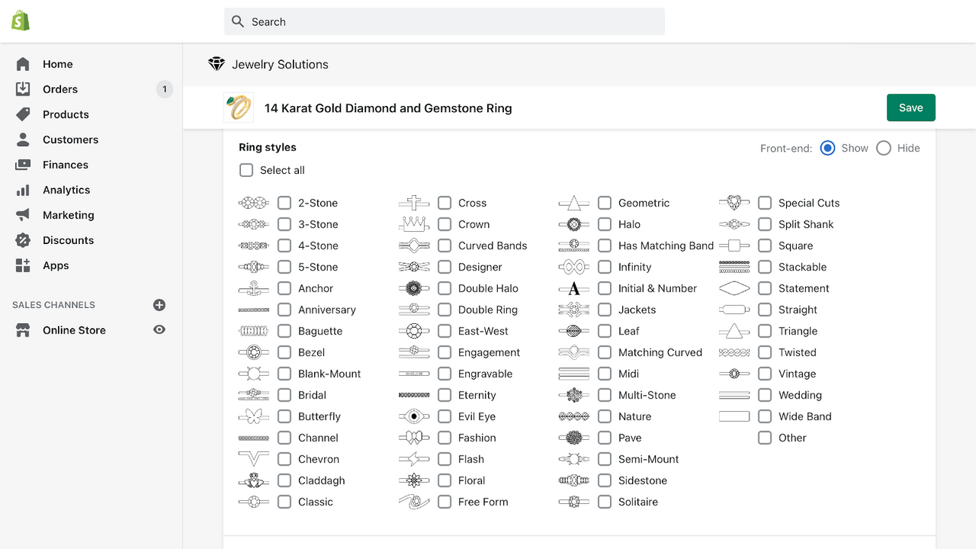This screenshot has width=976, height=549.
Task: Enable the Select all checkbox
Action: pyautogui.click(x=246, y=170)
